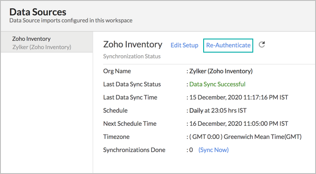316x174 pixels.
Task: Select the Org Name value Zylker (Zoho Inventory)
Action: pos(221,71)
